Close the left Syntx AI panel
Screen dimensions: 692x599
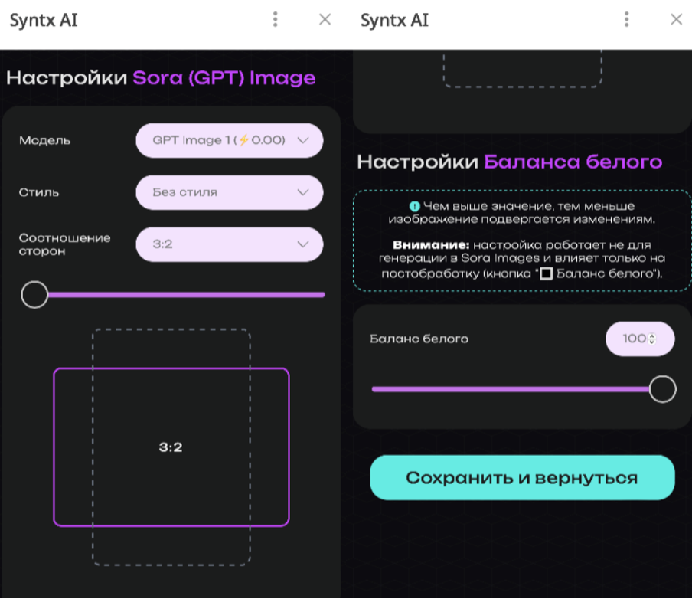325,20
